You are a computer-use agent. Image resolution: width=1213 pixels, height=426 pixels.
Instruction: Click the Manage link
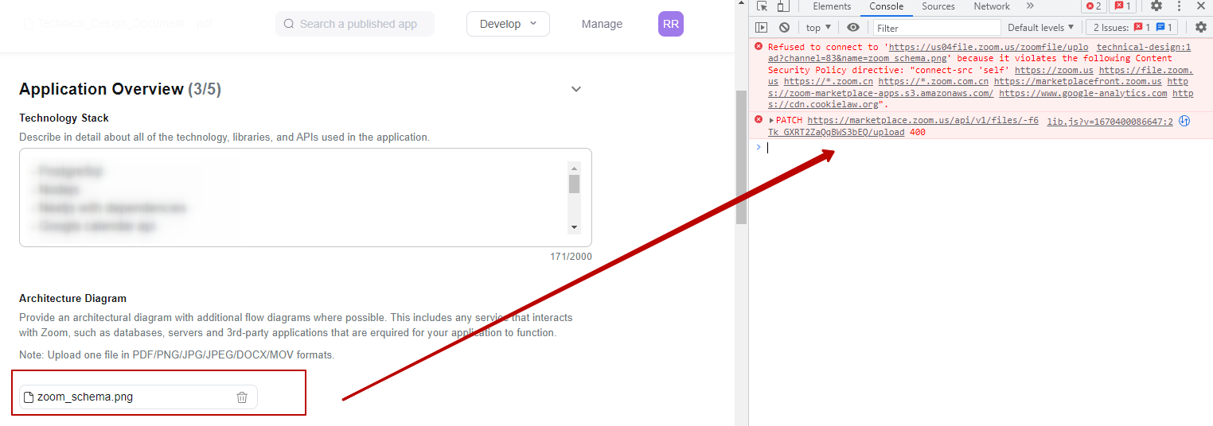point(602,24)
